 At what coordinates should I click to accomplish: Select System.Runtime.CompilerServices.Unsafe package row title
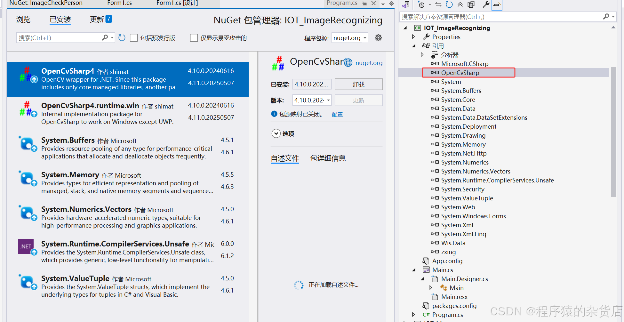tap(115, 244)
